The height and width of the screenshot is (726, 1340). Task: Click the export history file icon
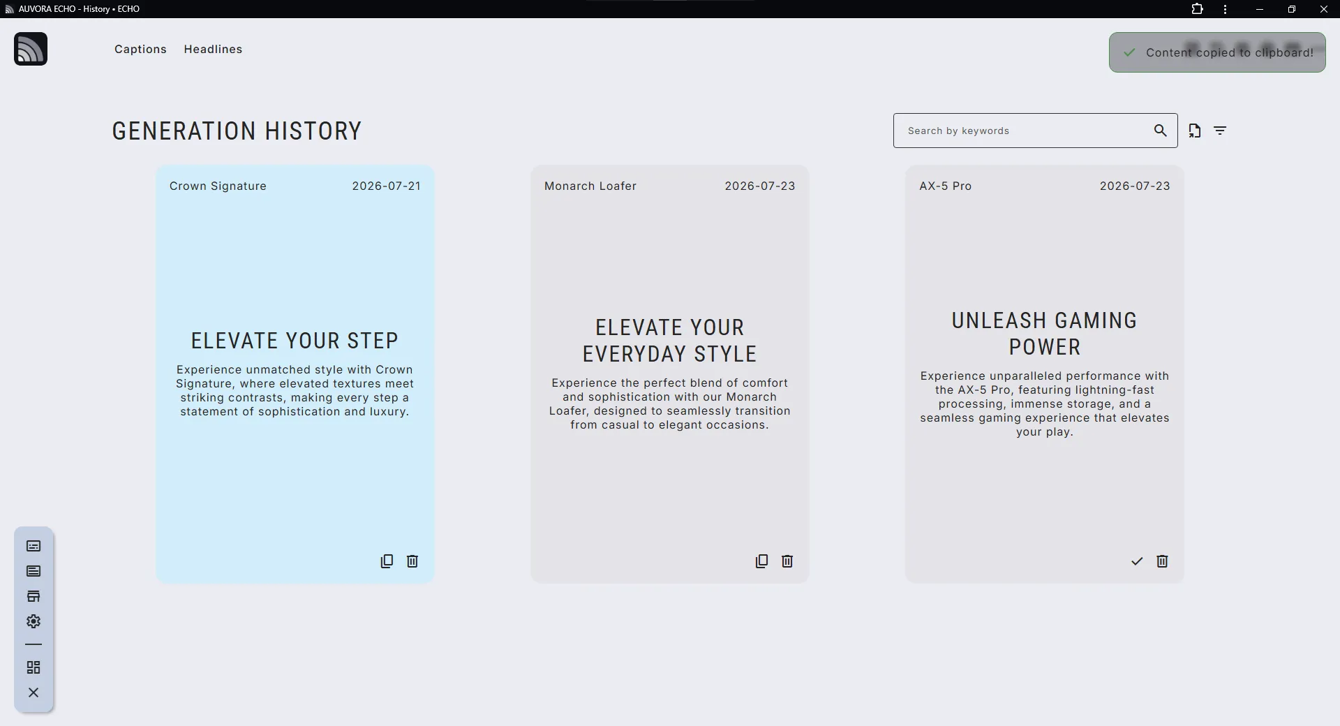click(x=1195, y=131)
